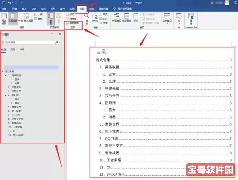This screenshot has height=180, width=238.
Task: Open the undo history dropdown arrow
Action: pyautogui.click(x=12, y=3)
